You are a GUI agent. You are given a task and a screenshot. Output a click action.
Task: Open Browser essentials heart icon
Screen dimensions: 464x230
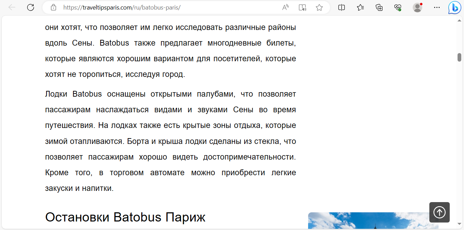coord(398,7)
